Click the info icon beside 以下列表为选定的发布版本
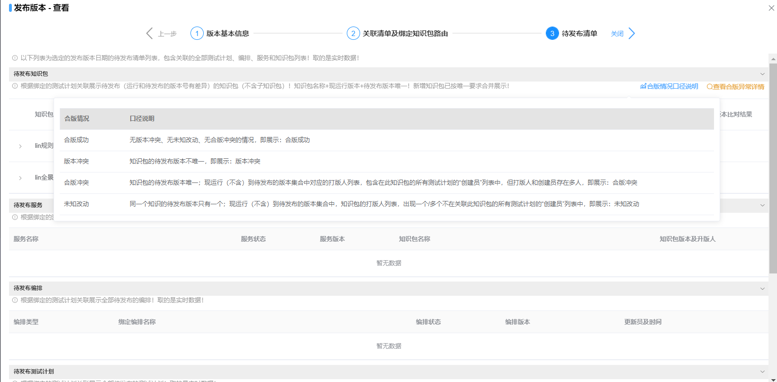Screen dimensions: 777x382 coord(15,58)
